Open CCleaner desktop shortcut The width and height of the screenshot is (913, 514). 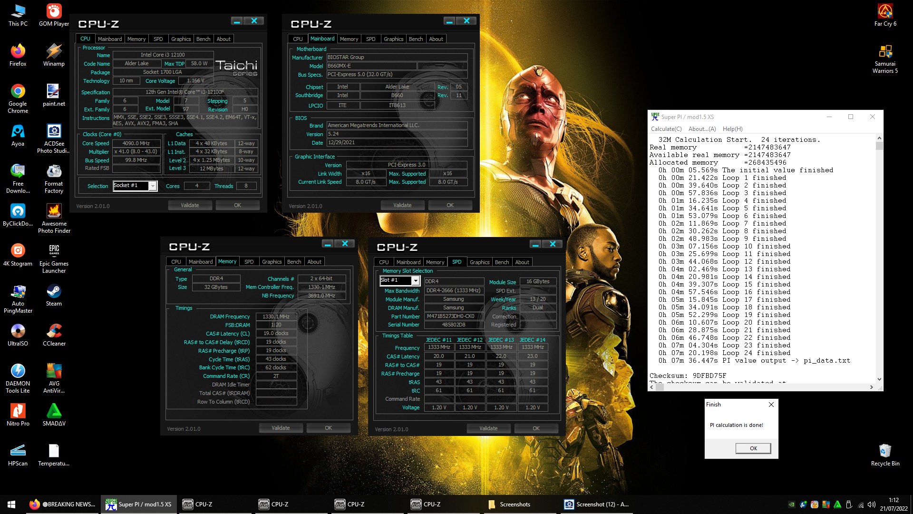tap(54, 335)
